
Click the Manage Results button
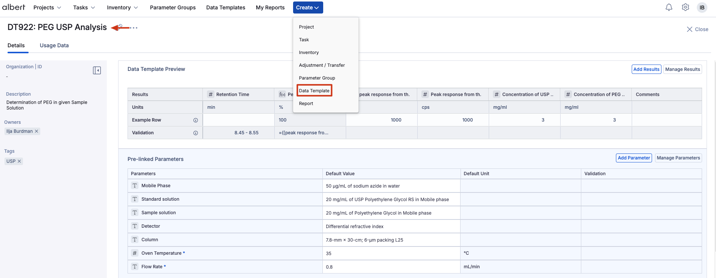tap(683, 69)
